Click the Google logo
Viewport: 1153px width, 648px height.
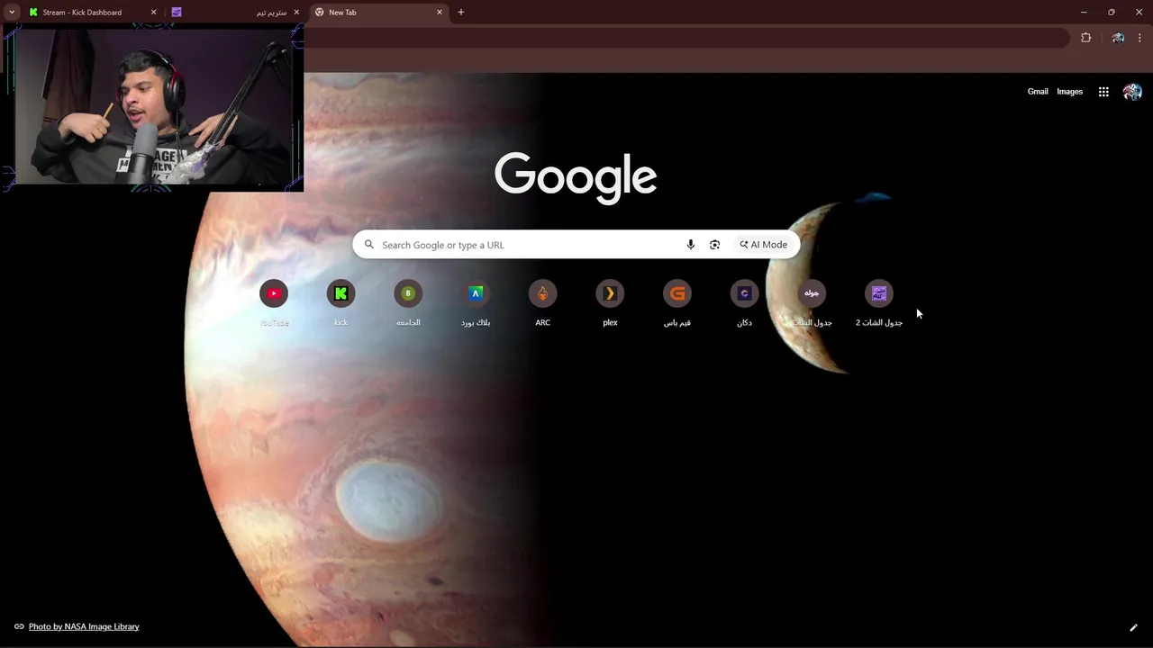pos(576,177)
